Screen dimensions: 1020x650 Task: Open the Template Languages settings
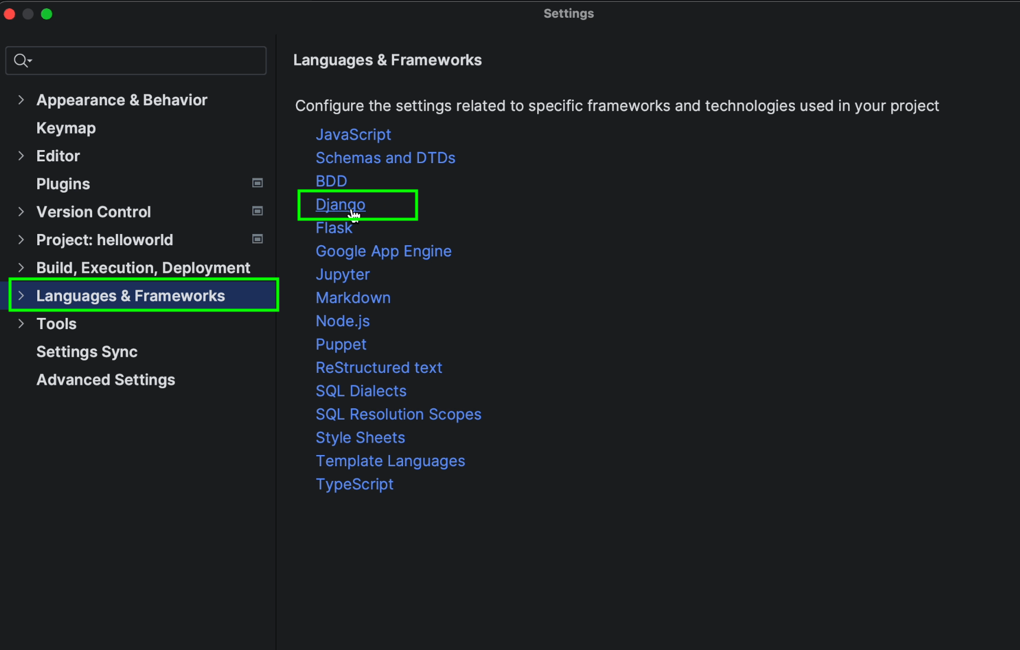click(x=390, y=461)
